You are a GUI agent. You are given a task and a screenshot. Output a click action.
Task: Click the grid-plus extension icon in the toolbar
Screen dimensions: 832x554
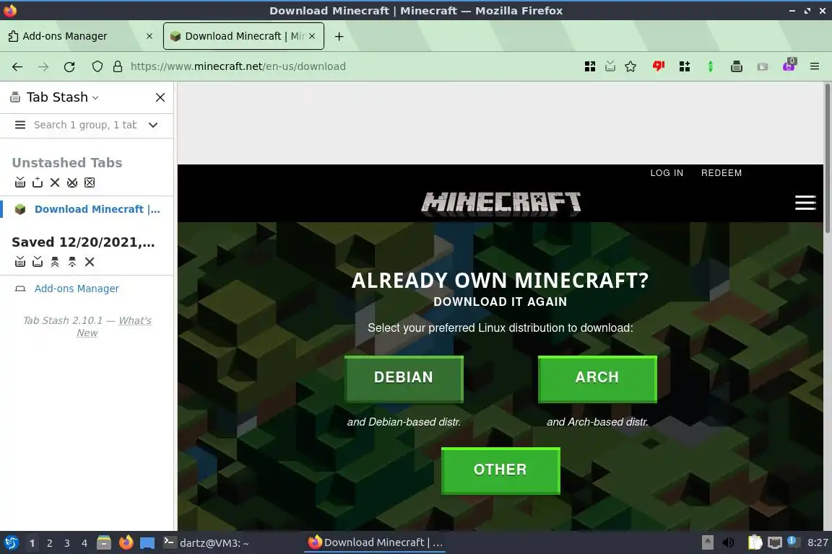pos(685,66)
